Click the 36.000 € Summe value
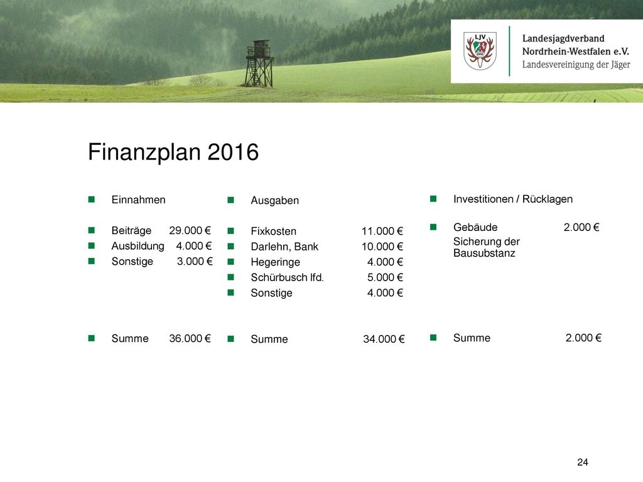This screenshot has height=482, width=643. (190, 338)
